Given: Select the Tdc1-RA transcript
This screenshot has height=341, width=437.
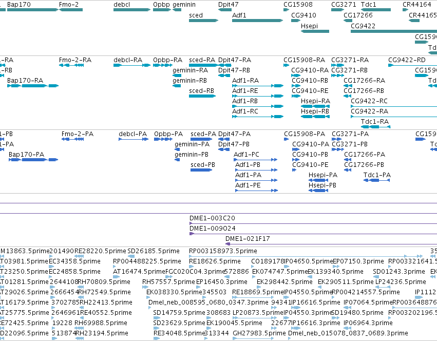Looking at the screenshot, I should pyautogui.click(x=376, y=127).
